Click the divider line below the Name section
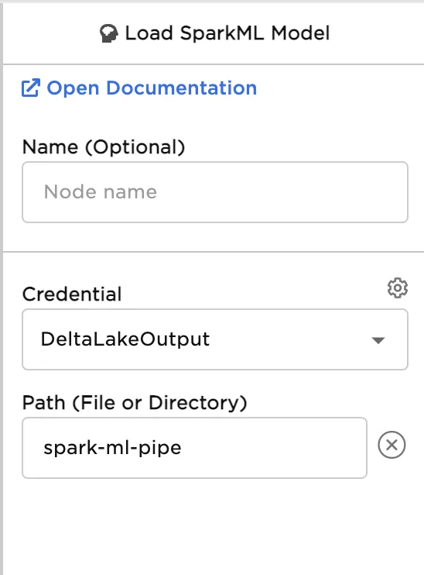The width and height of the screenshot is (424, 575). [214, 252]
